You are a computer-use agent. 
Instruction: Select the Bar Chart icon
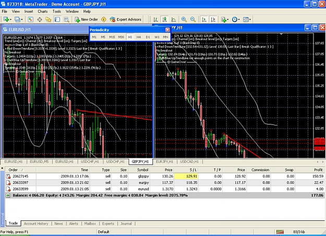tap(155, 19)
